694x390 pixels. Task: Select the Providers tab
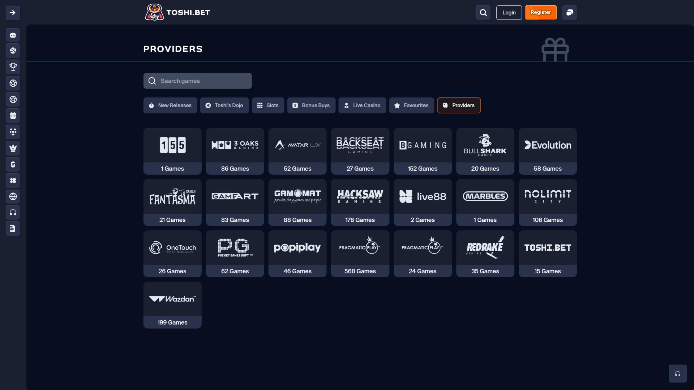click(x=459, y=105)
